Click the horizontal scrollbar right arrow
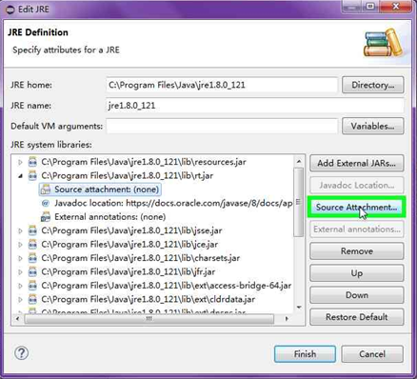 (x=287, y=319)
